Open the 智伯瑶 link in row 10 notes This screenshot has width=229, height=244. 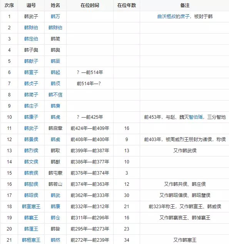pos(196,117)
